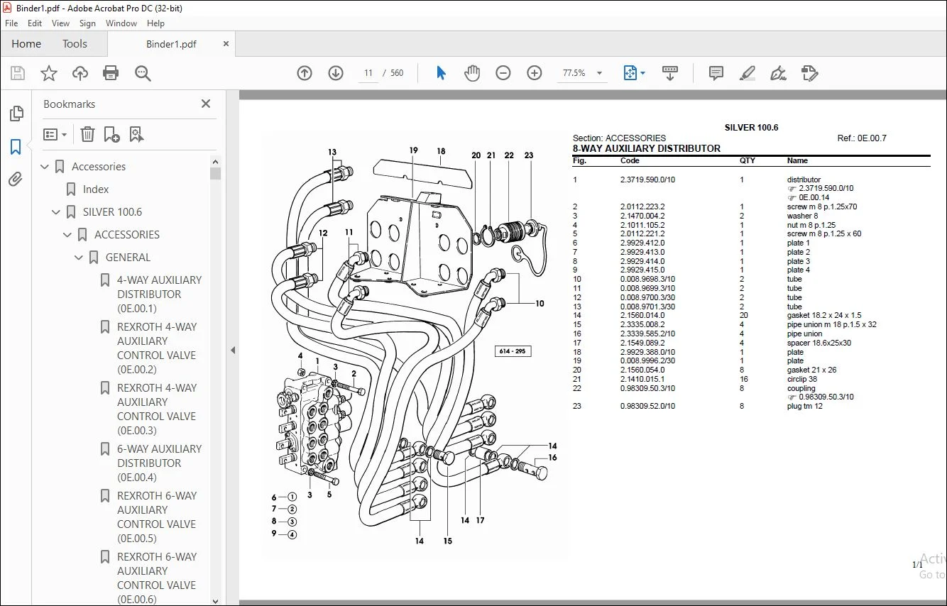Find current bookmark icon
The width and height of the screenshot is (947, 606).
click(136, 134)
